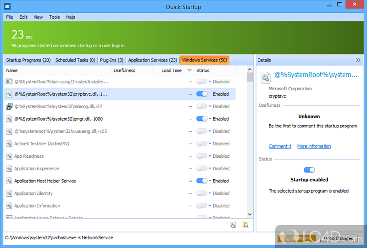Image resolution: width=367 pixels, height=248 pixels.
Task: Open status dropdown arrow for qmgr.dll
Action: pyautogui.click(x=210, y=119)
